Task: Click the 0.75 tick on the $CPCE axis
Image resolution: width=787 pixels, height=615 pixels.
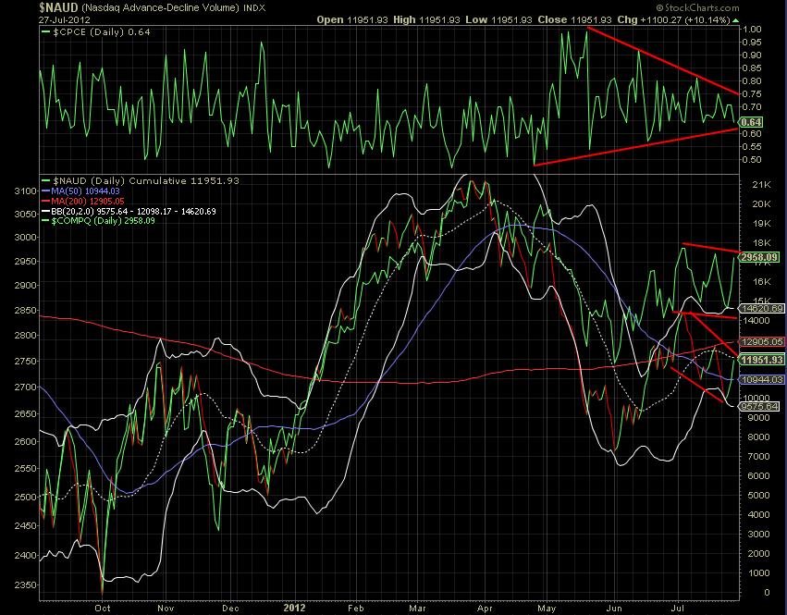Action: 752,94
